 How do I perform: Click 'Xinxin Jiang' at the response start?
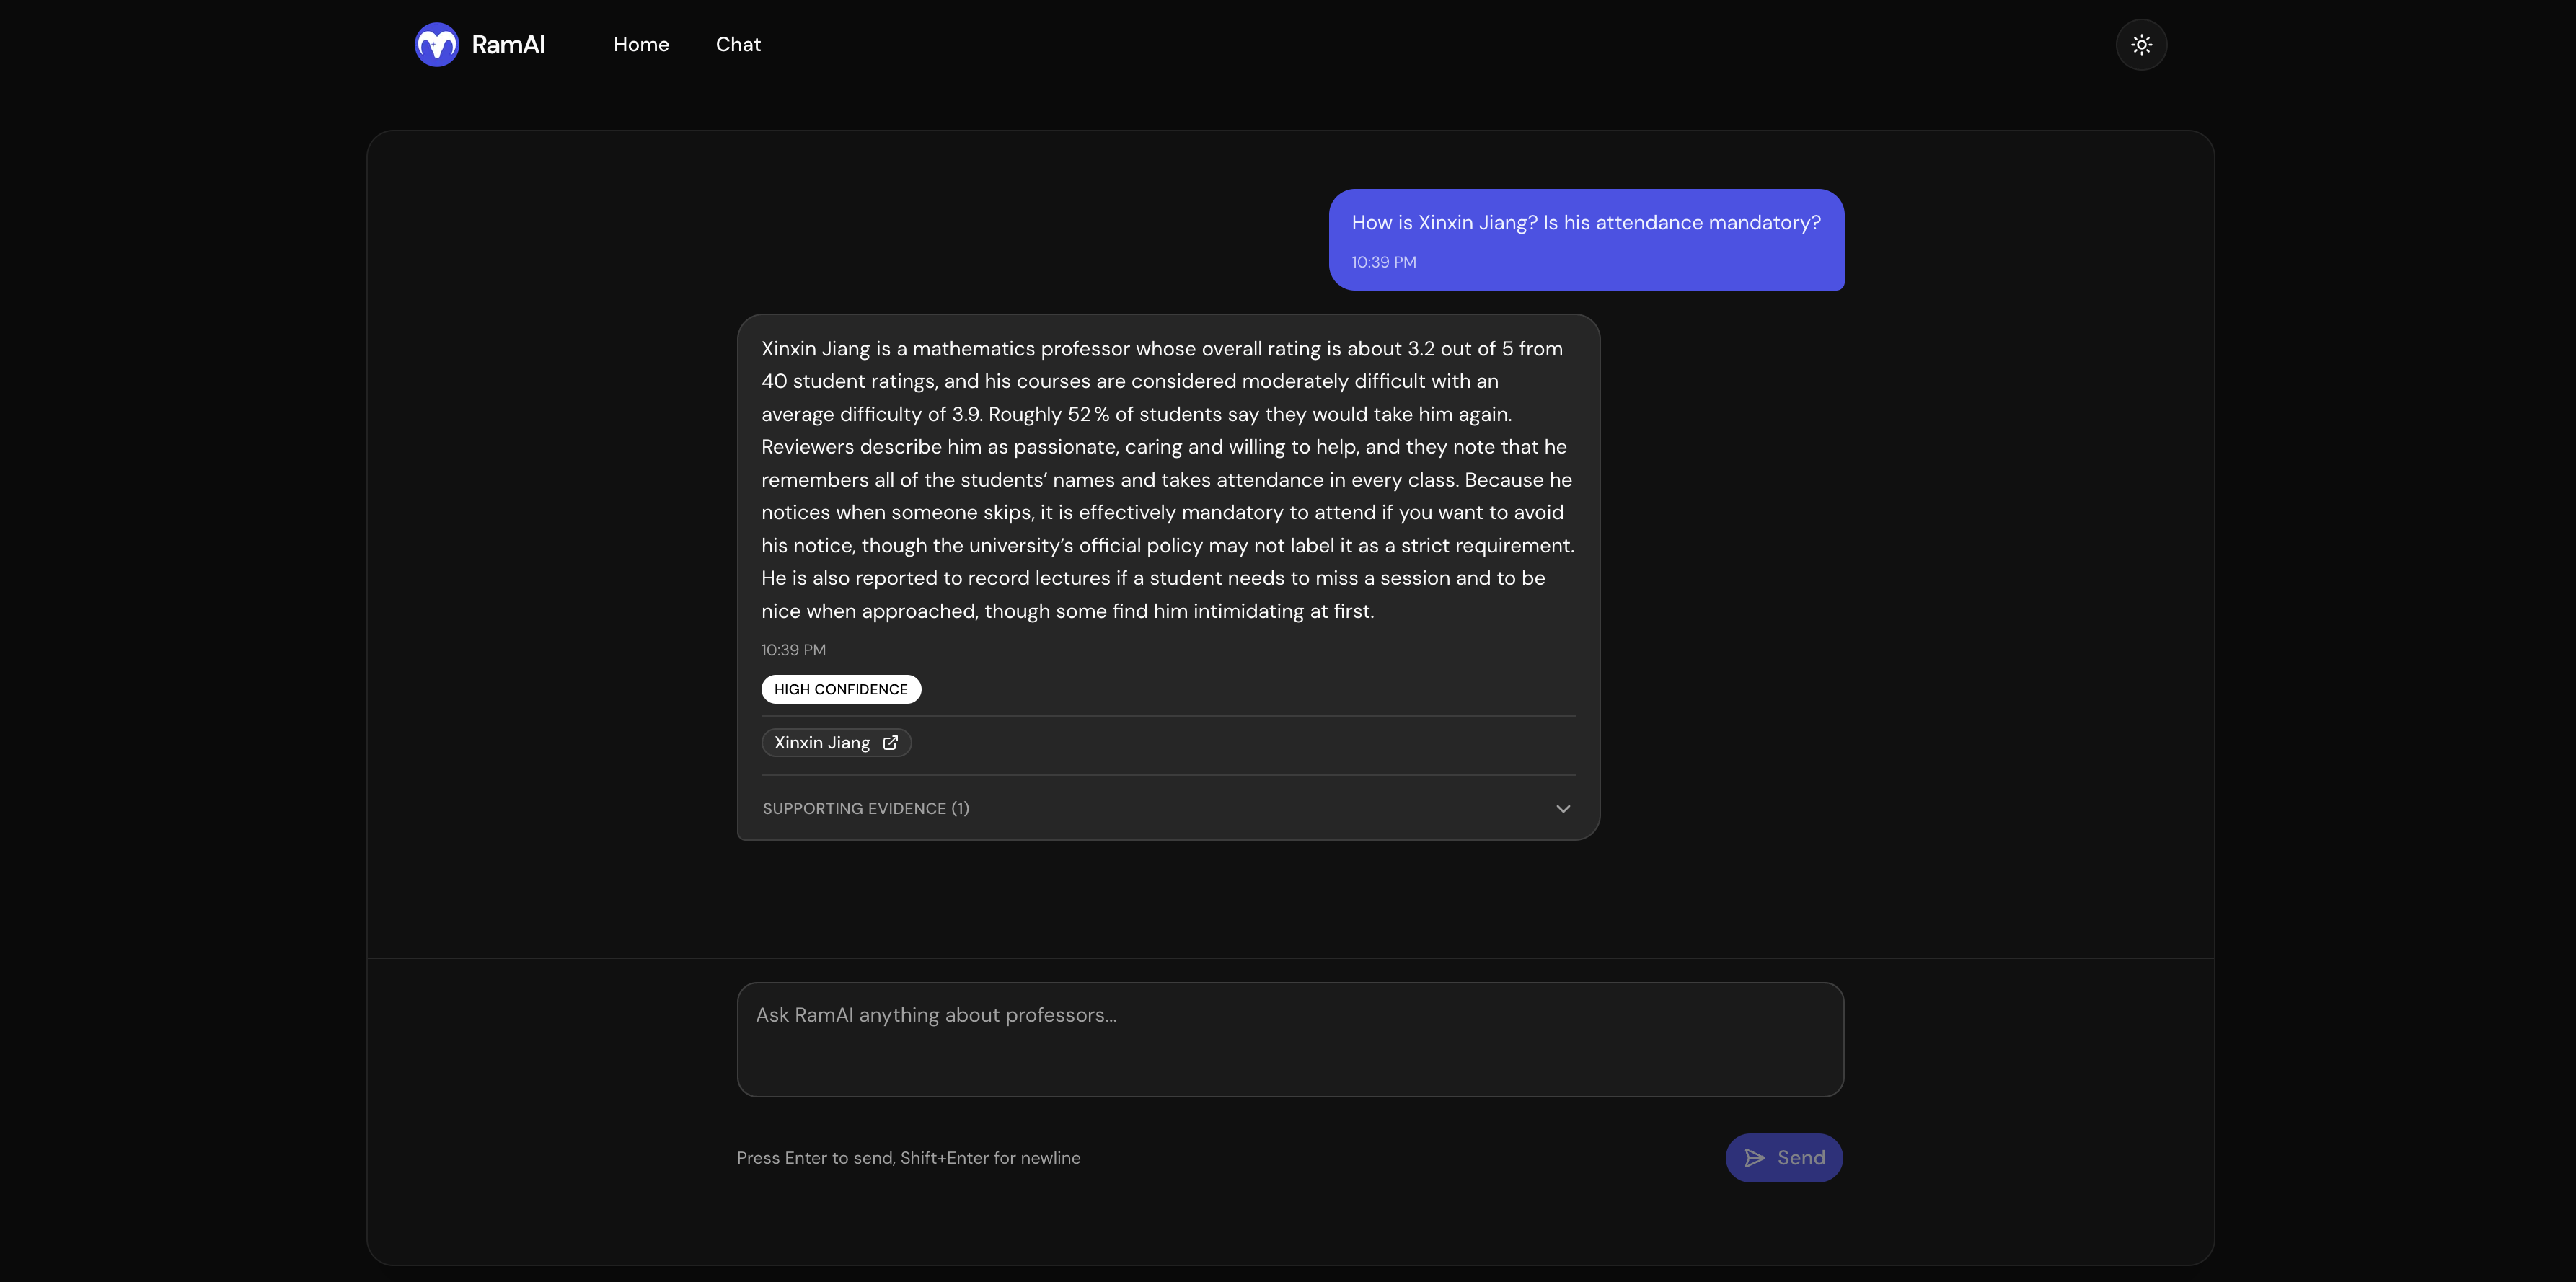pyautogui.click(x=815, y=349)
